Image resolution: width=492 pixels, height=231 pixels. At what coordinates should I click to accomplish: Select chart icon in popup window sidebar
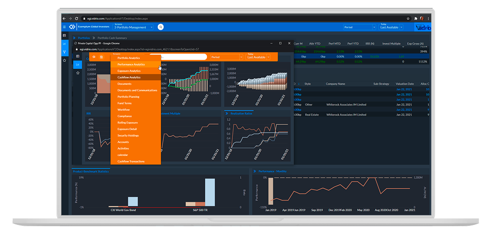(x=78, y=64)
